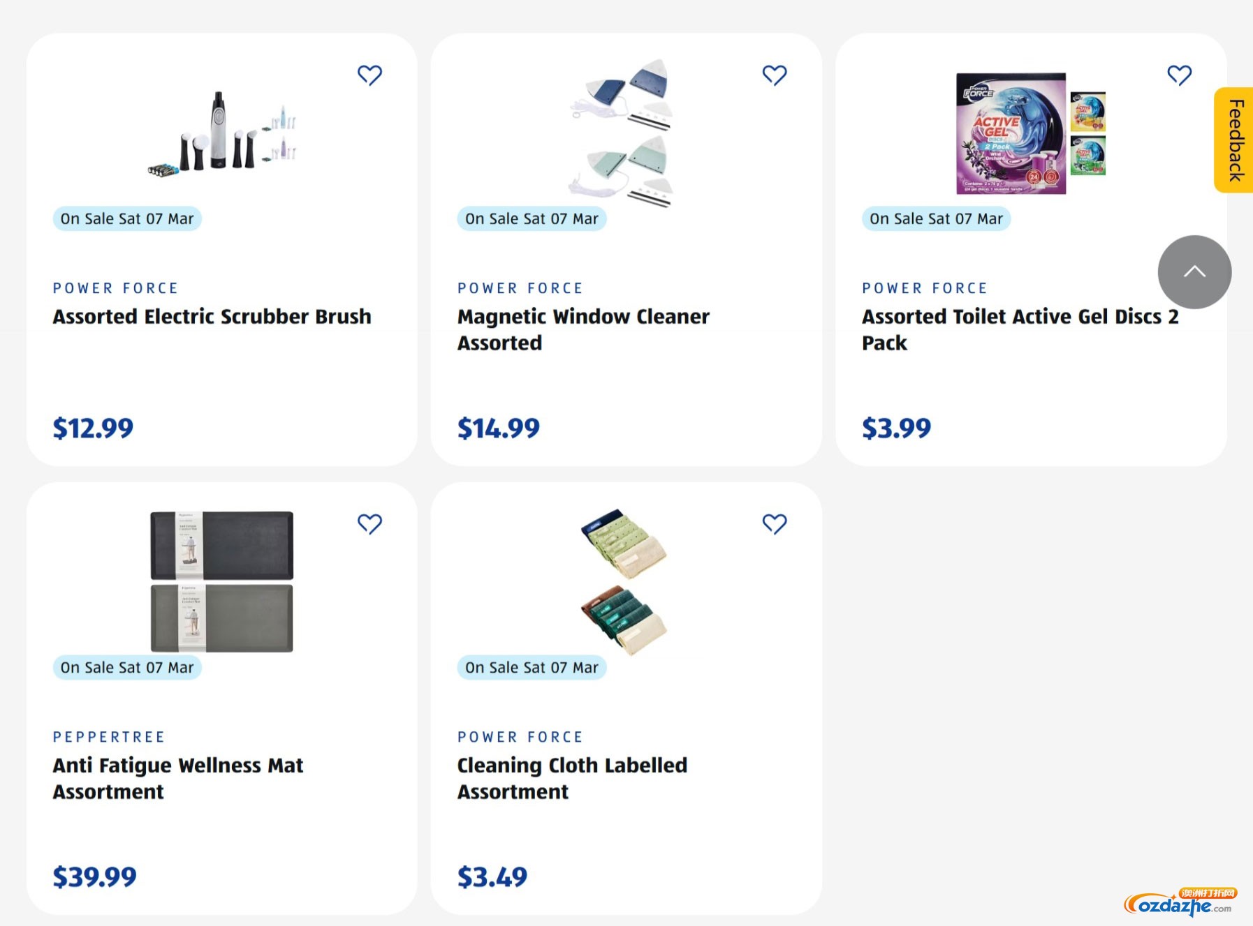The height and width of the screenshot is (926, 1253).
Task: Open the yellow Feedback tab
Action: tap(1235, 140)
